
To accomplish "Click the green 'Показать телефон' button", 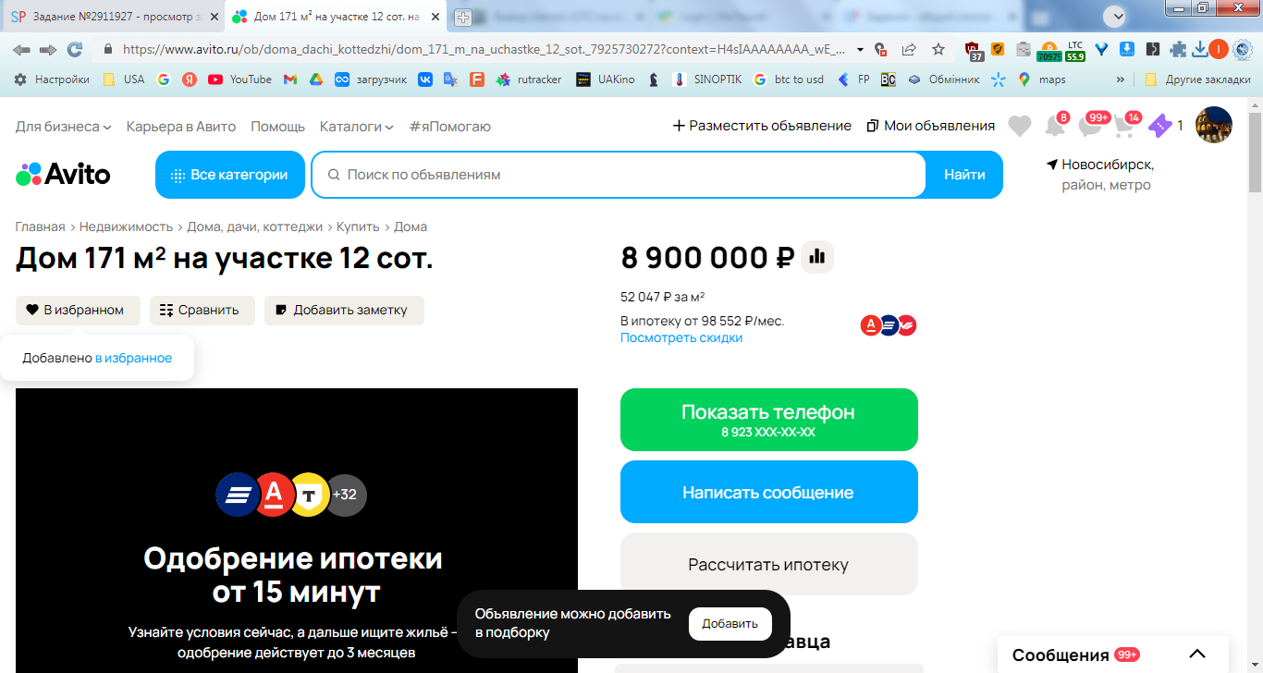I will tap(769, 420).
